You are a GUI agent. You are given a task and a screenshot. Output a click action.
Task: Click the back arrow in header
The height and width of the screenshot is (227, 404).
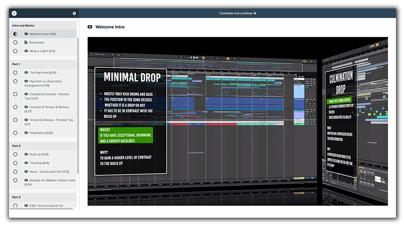click(x=14, y=13)
